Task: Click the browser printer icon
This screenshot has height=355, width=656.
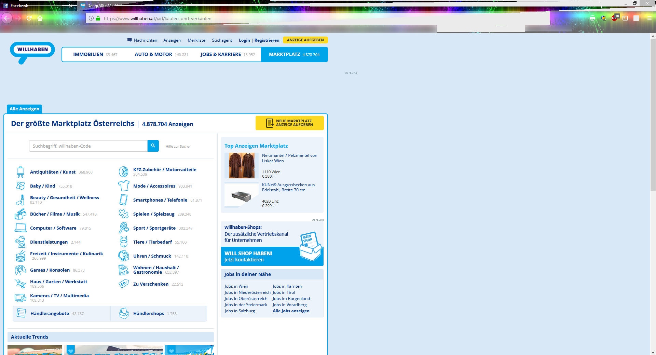Action: pyautogui.click(x=592, y=18)
